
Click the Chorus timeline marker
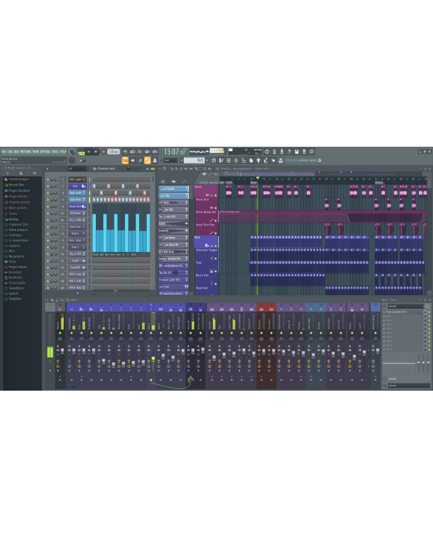(379, 183)
